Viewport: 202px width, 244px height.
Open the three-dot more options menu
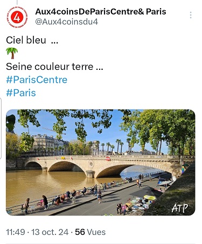191,15
